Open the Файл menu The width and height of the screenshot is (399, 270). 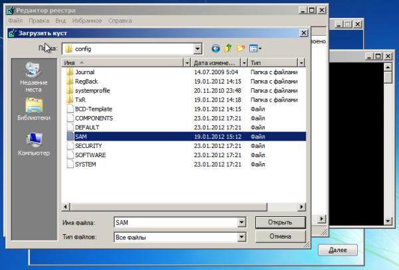coord(16,21)
